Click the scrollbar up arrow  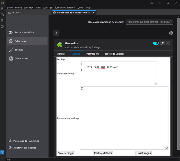179,17
